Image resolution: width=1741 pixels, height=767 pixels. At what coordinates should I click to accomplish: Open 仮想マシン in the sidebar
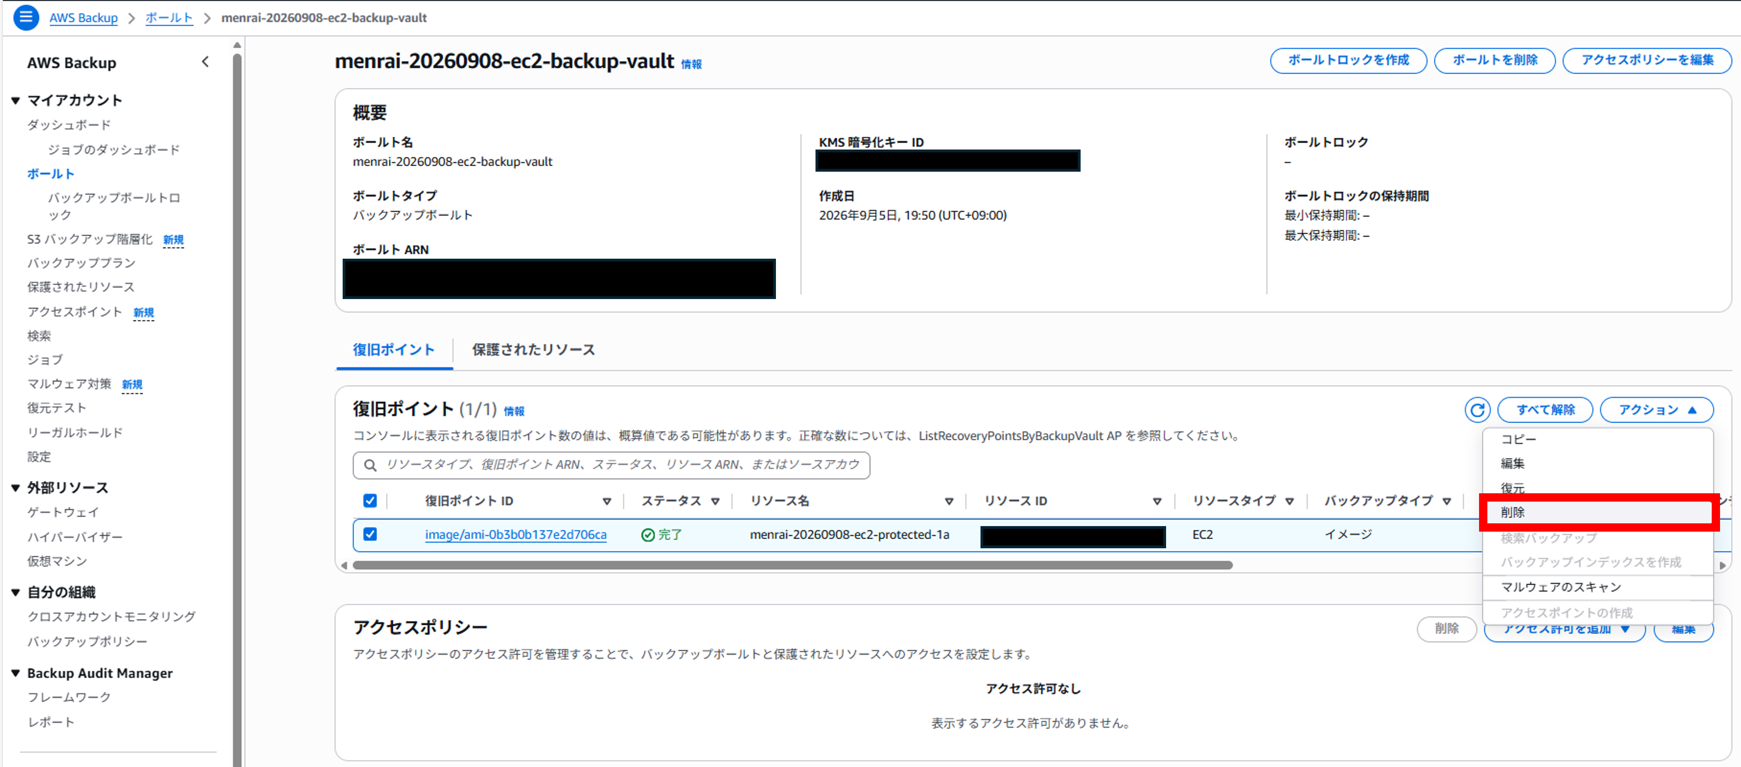pyautogui.click(x=57, y=562)
